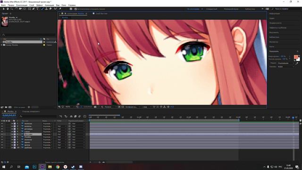
Task: Hide layer 4 with its eye icon
Action: (2, 132)
